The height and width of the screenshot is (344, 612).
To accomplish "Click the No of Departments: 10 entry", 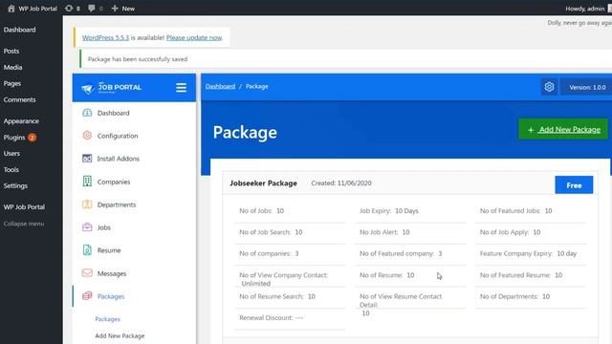I will (514, 296).
